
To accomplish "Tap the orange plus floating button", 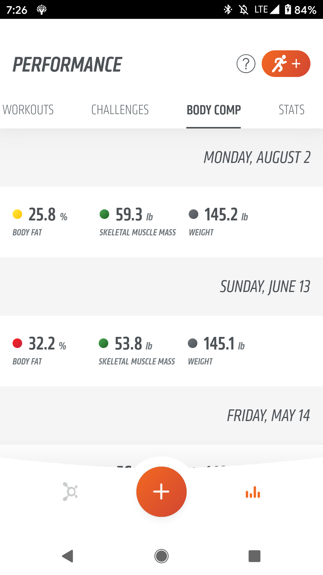I will point(161,491).
